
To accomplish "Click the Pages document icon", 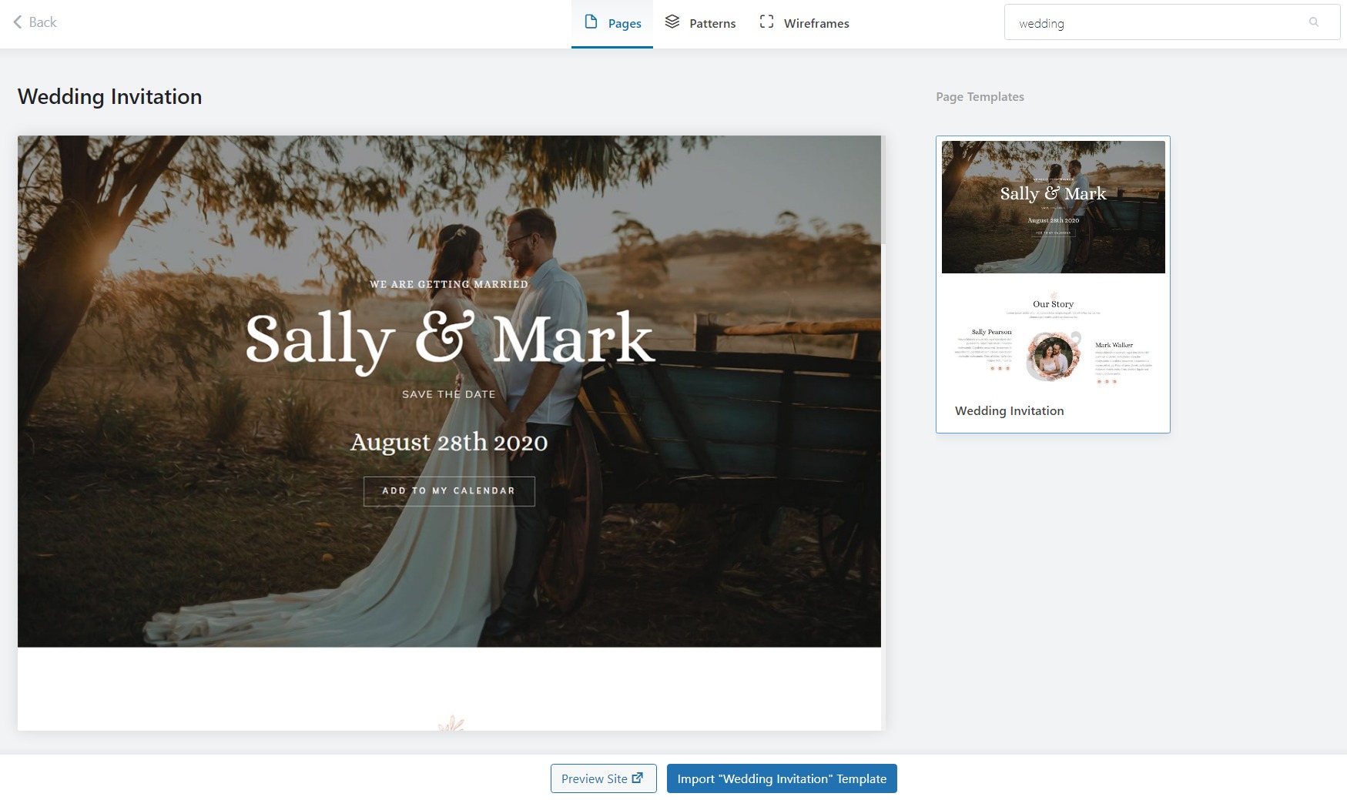I will pyautogui.click(x=591, y=22).
